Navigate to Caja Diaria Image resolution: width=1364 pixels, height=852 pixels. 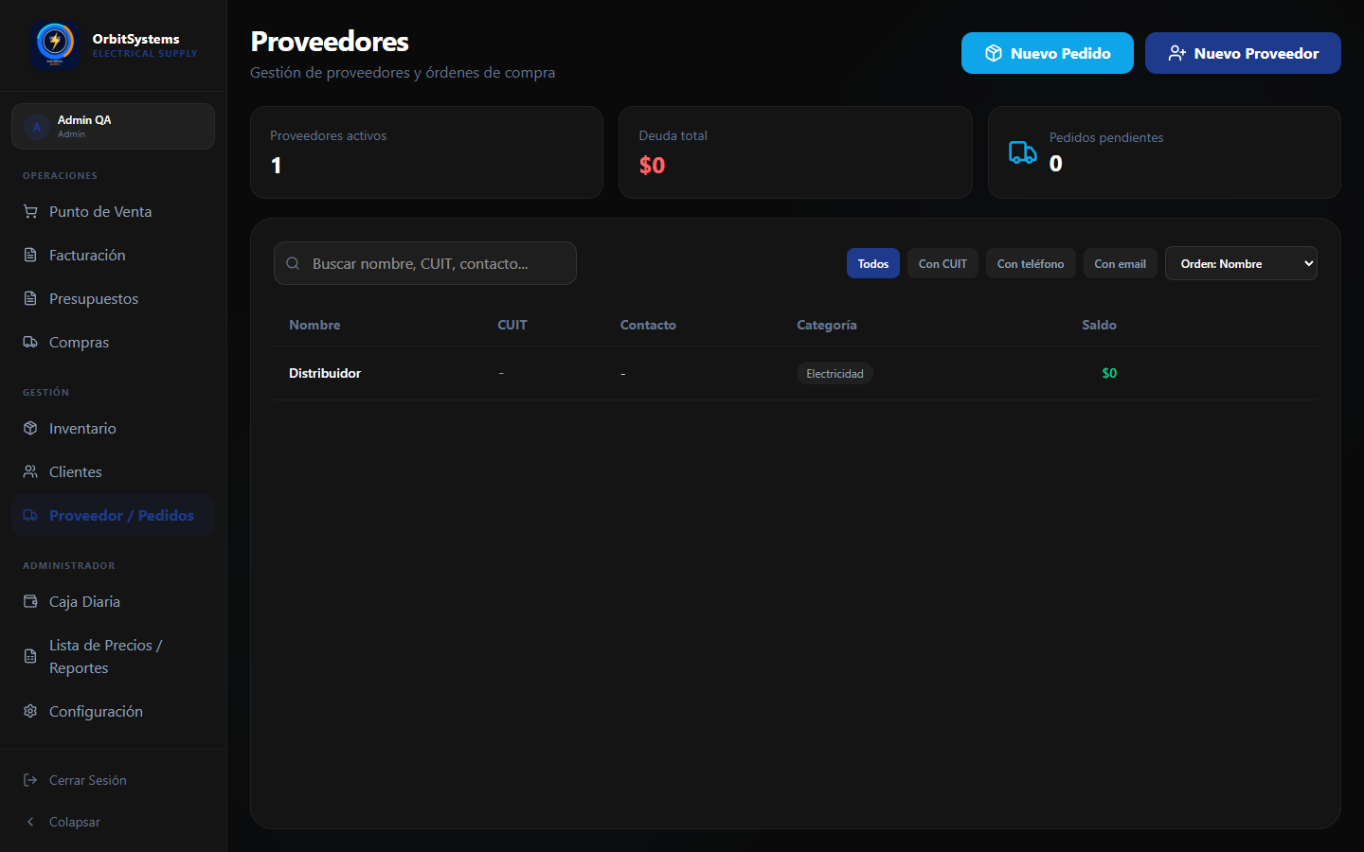(x=113, y=601)
